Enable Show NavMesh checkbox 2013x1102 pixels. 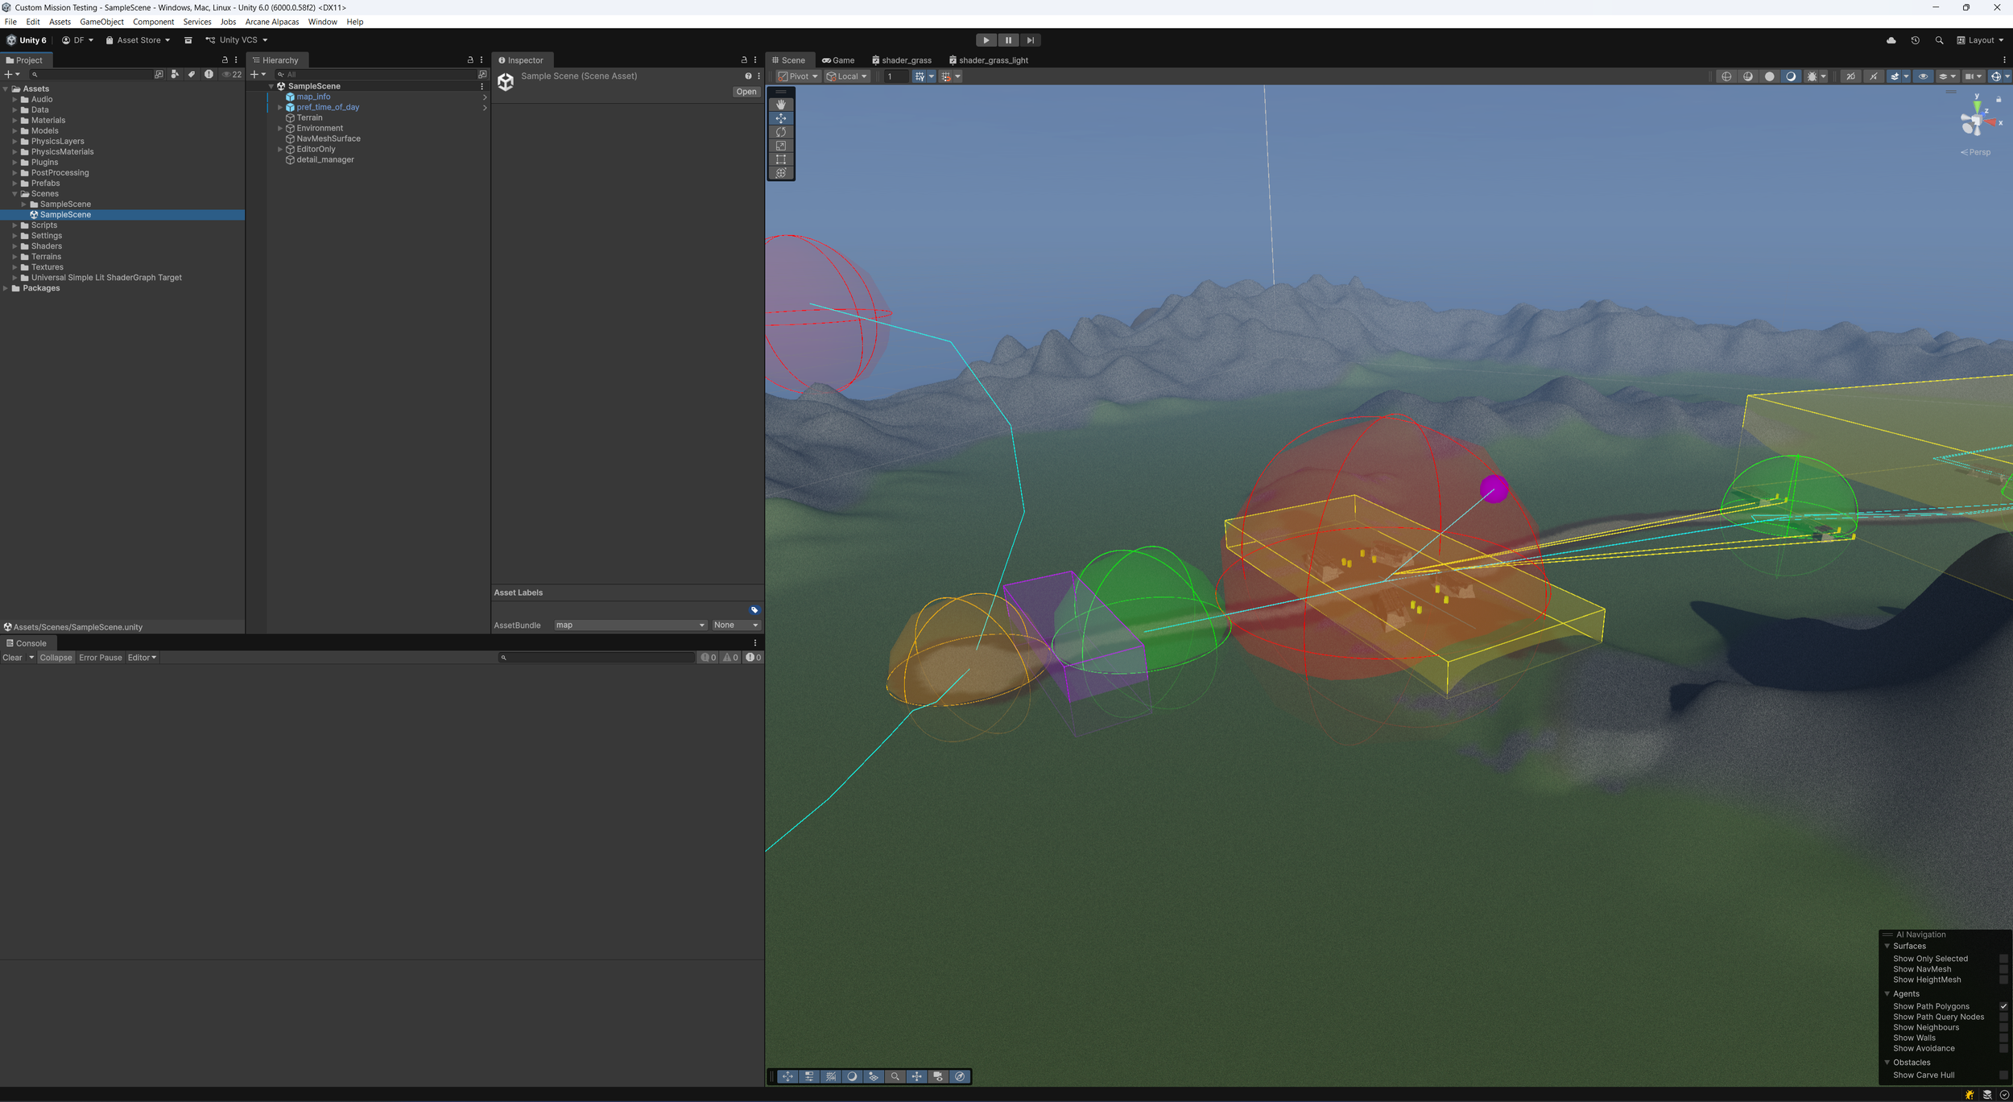pos(2003,969)
